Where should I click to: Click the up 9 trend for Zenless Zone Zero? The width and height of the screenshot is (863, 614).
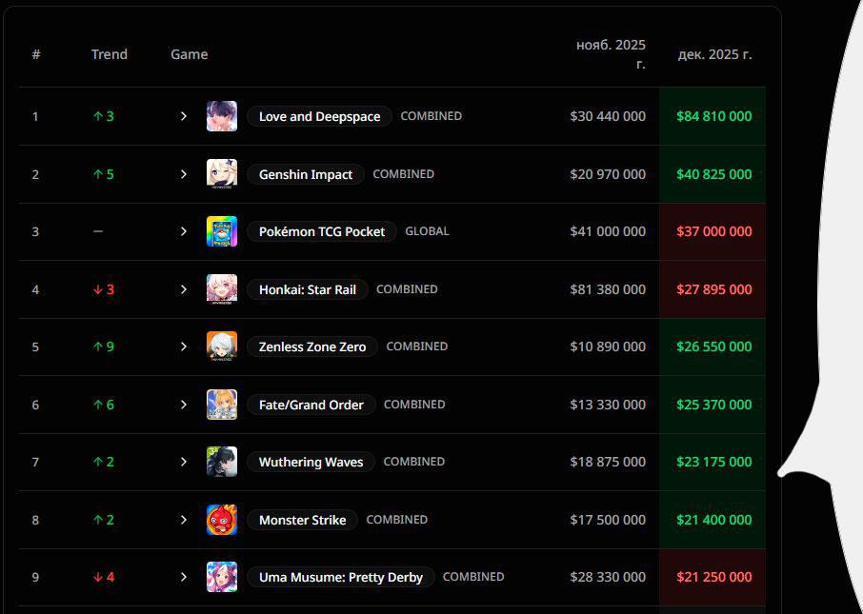(x=104, y=347)
